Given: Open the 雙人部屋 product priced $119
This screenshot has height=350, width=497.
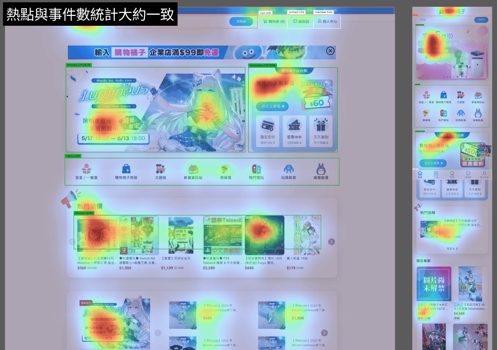Looking at the screenshot, I should [306, 235].
